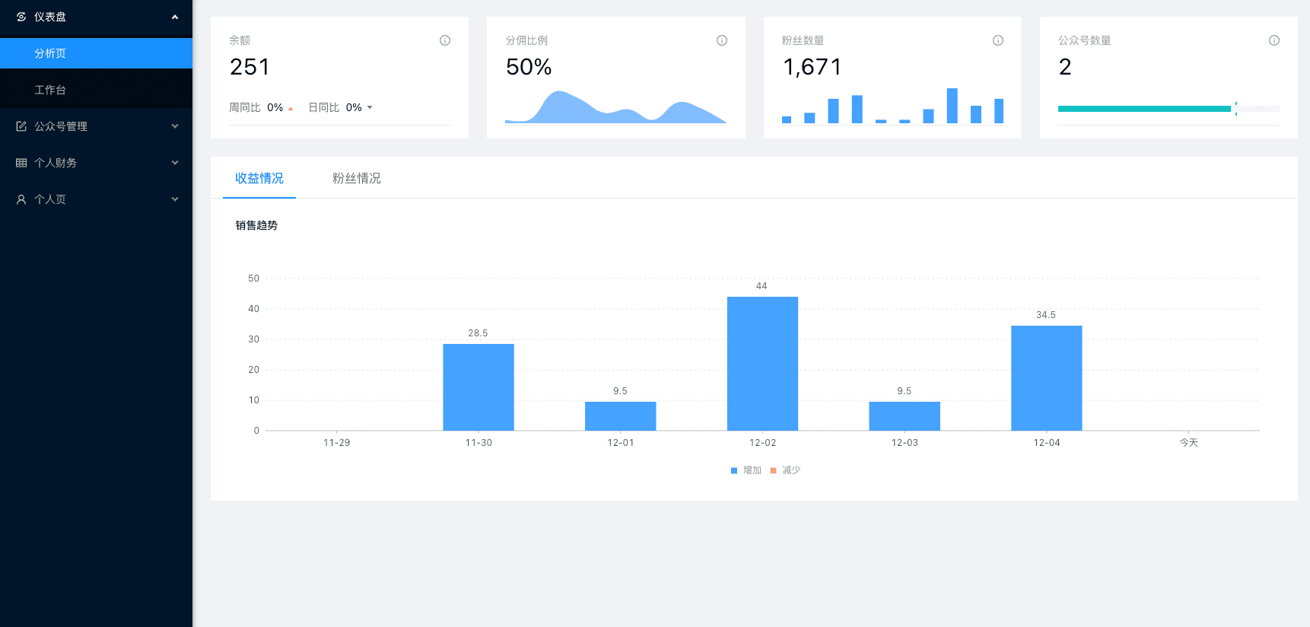The width and height of the screenshot is (1310, 627).
Task: Select the 收益情况 tab
Action: click(x=259, y=178)
